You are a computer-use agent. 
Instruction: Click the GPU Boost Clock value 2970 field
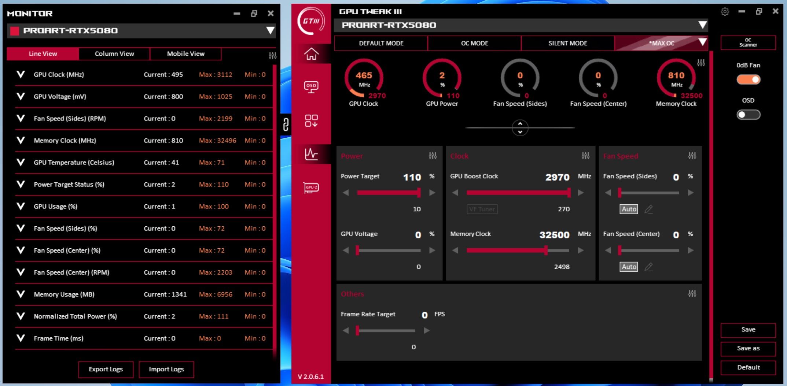557,177
